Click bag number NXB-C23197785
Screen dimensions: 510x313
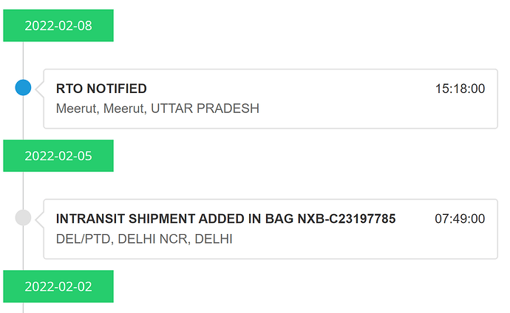tap(348, 219)
